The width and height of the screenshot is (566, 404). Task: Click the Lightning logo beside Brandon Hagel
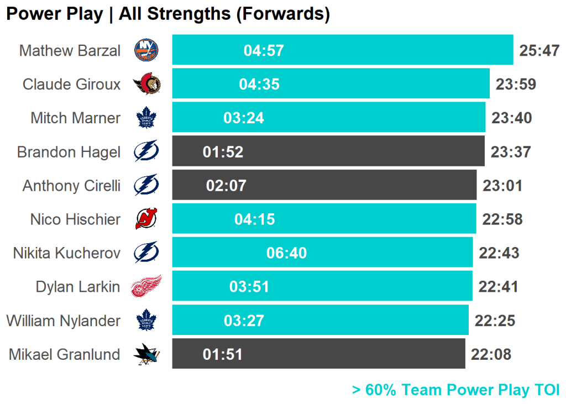click(146, 151)
